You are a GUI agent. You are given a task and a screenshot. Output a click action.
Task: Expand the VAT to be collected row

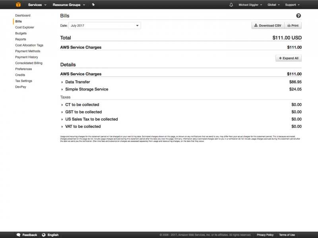(83, 127)
